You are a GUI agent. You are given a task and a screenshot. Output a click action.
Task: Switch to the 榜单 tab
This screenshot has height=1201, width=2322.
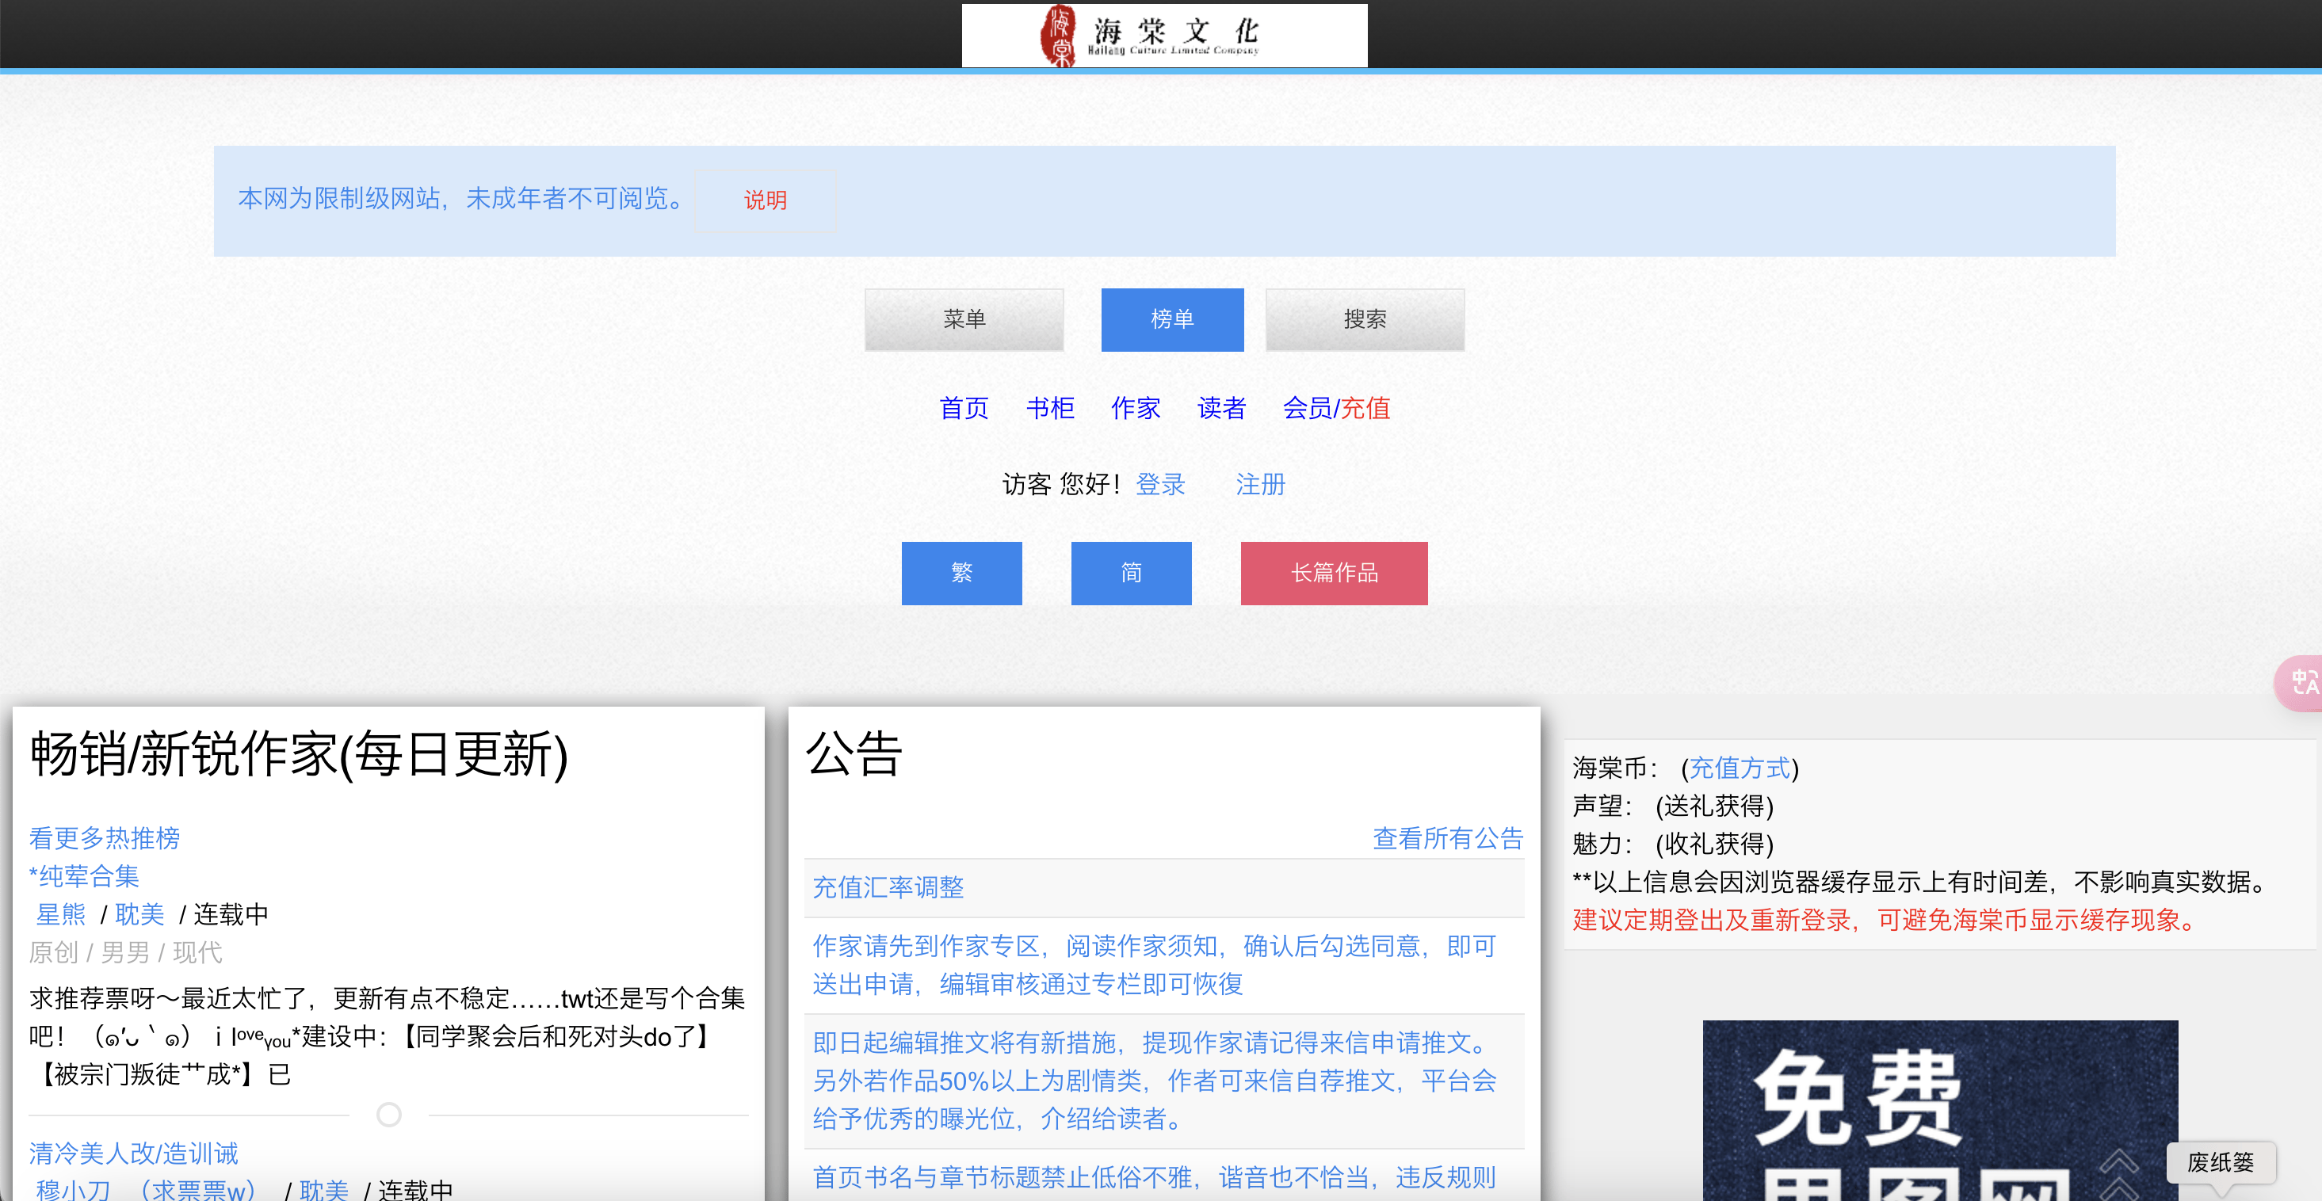coord(1172,319)
